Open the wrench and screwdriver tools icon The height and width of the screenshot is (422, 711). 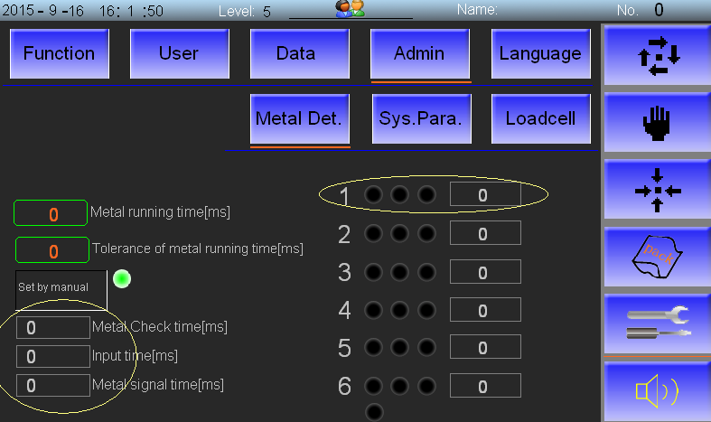657,324
